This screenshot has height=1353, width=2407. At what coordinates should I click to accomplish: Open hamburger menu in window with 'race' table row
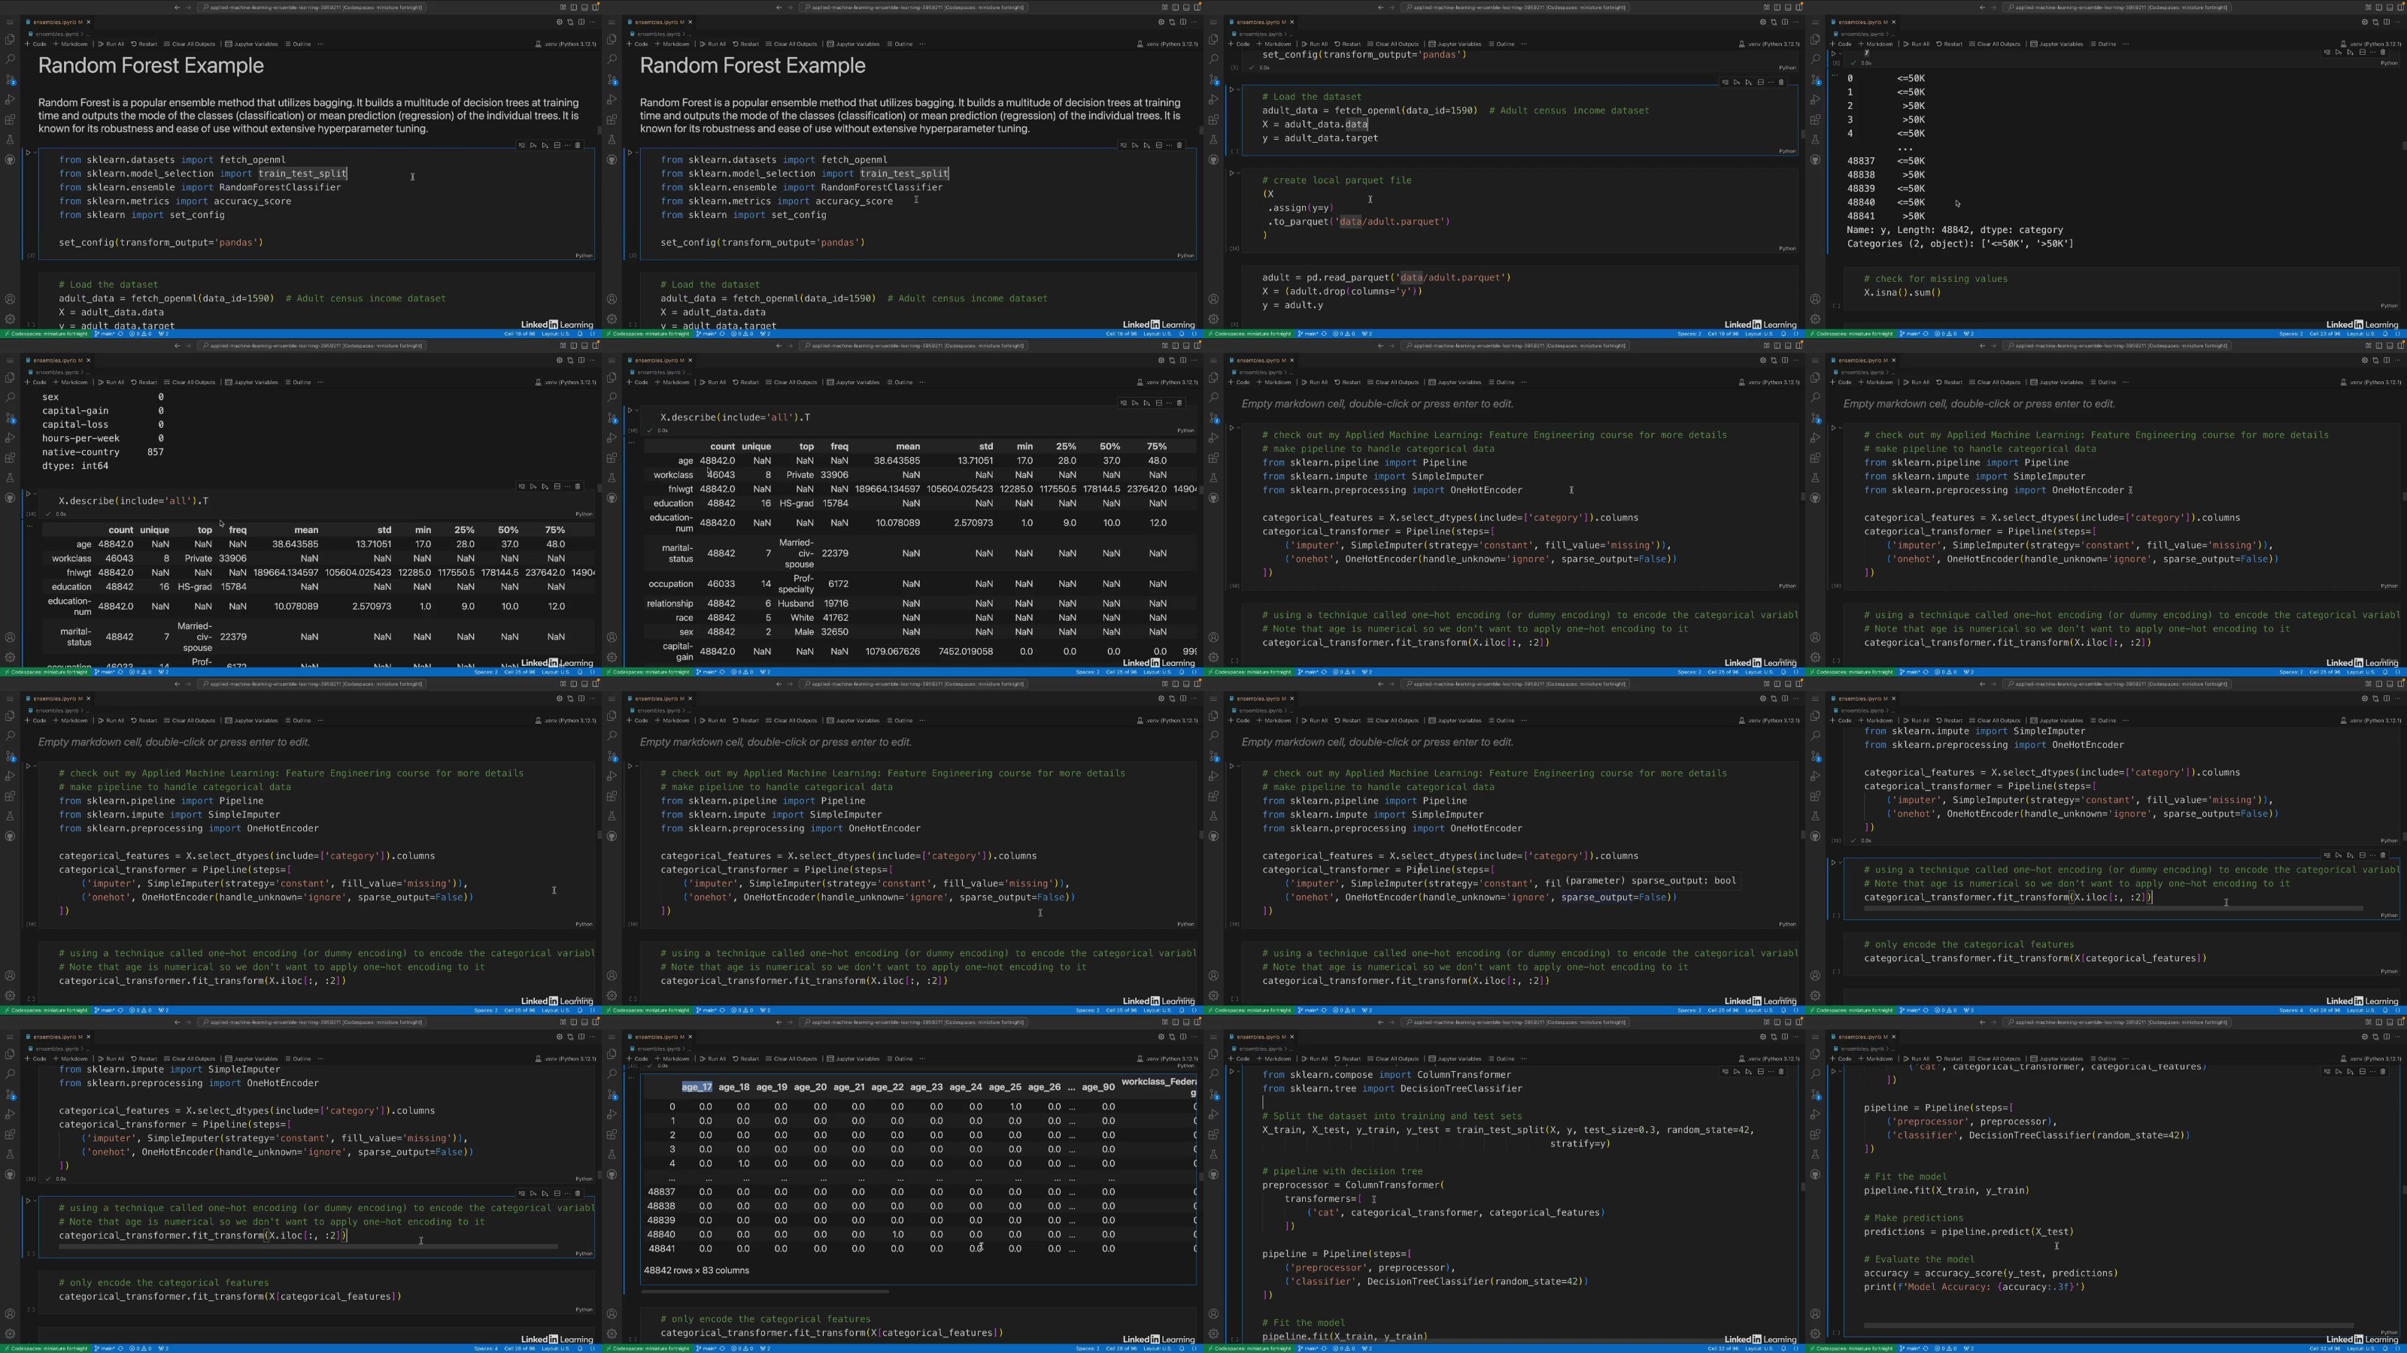point(612,359)
